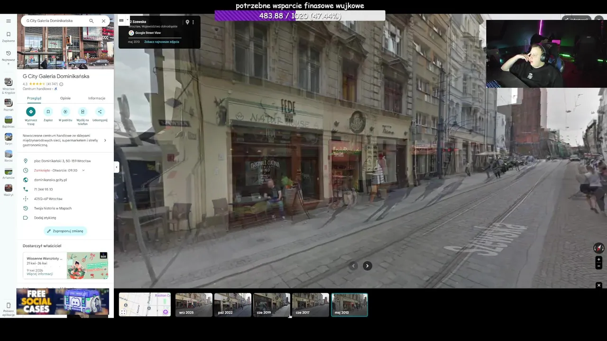The width and height of the screenshot is (607, 341).
Task: Open the Madryt recent item
Action: [9, 190]
